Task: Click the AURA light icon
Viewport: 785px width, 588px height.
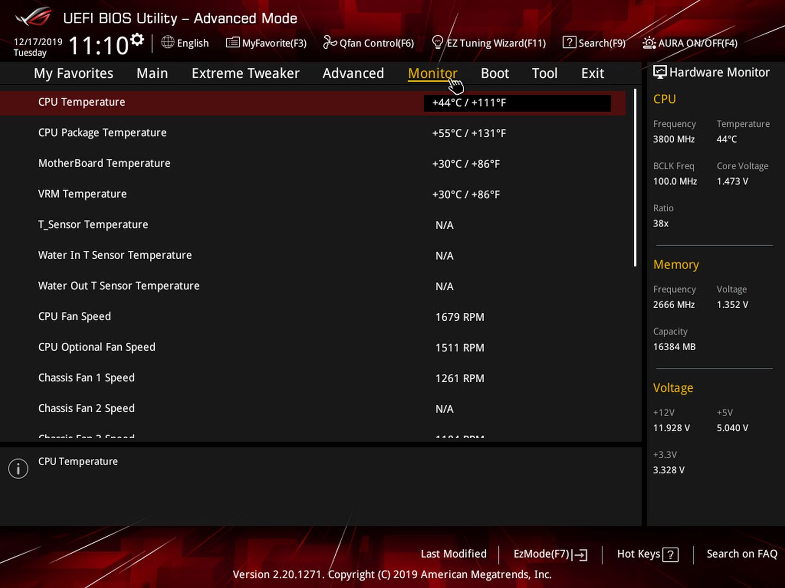Action: click(x=649, y=42)
